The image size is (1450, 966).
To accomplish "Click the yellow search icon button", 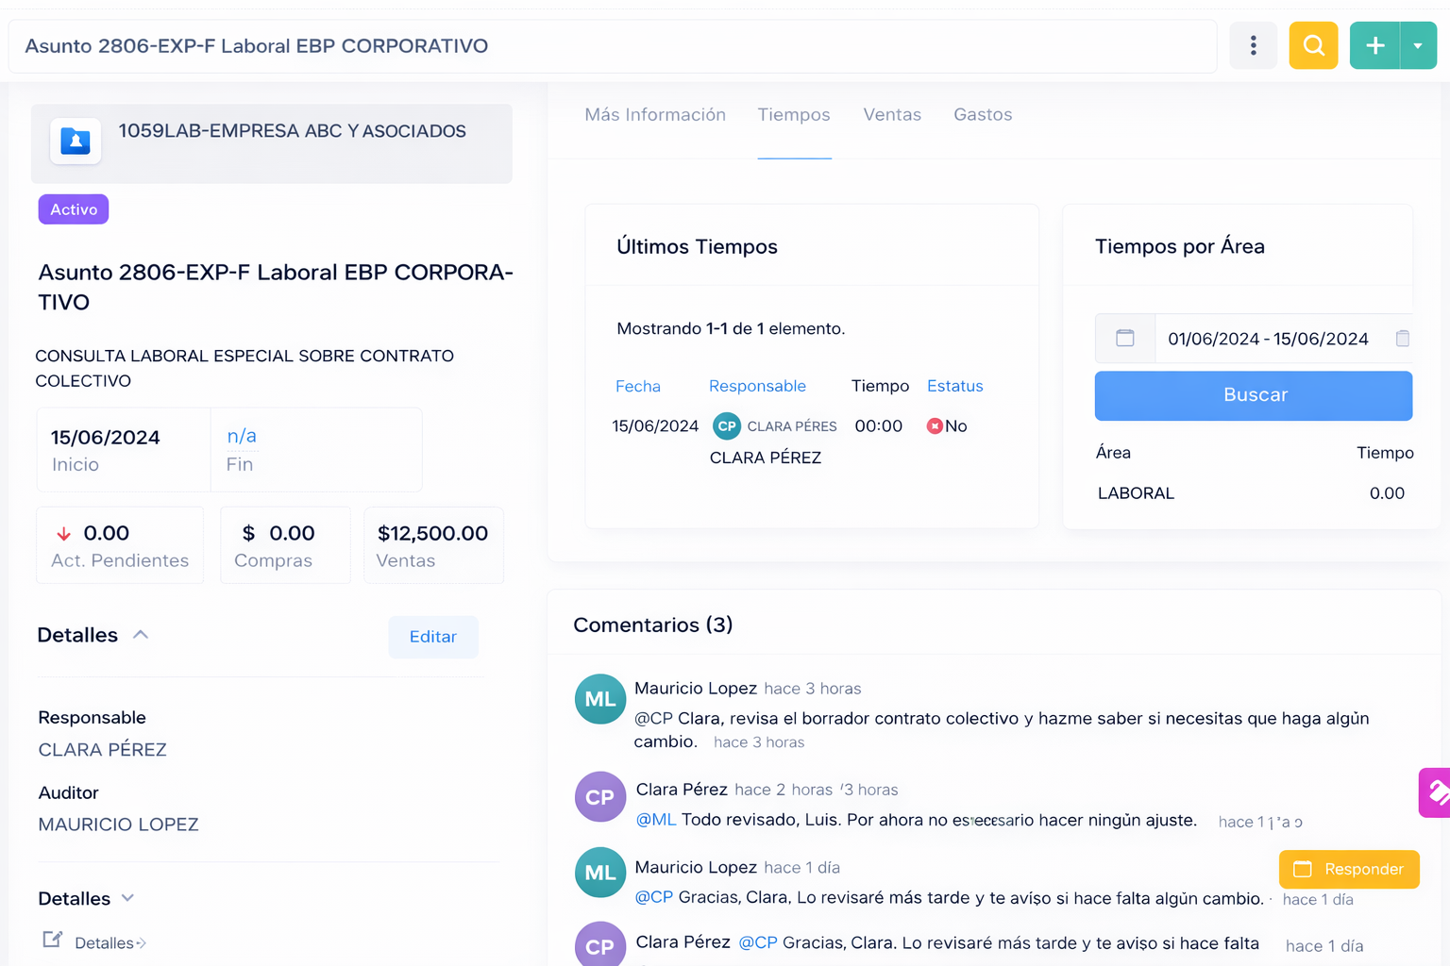I will 1313,45.
